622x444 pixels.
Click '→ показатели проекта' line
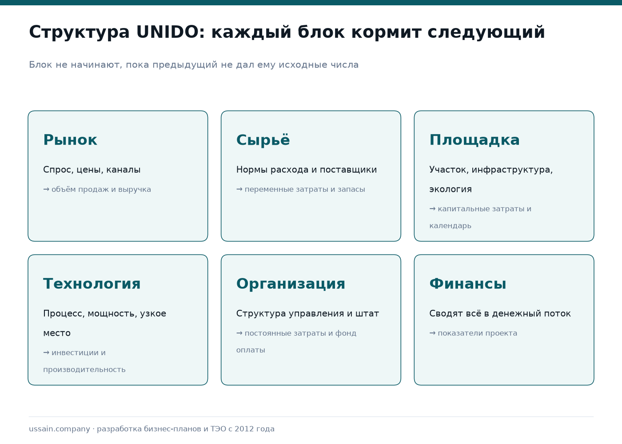point(474,333)
